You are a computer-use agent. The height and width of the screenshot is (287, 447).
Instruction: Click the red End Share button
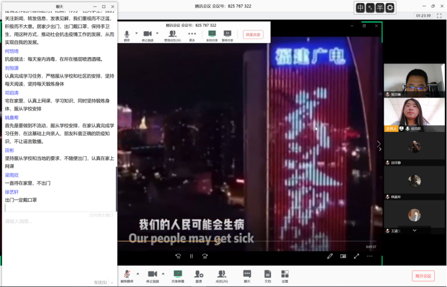(x=253, y=34)
